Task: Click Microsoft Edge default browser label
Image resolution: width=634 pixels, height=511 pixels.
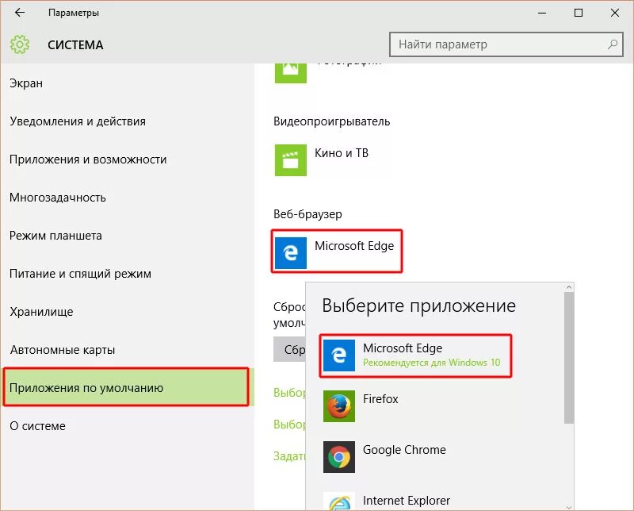Action: 354,246
